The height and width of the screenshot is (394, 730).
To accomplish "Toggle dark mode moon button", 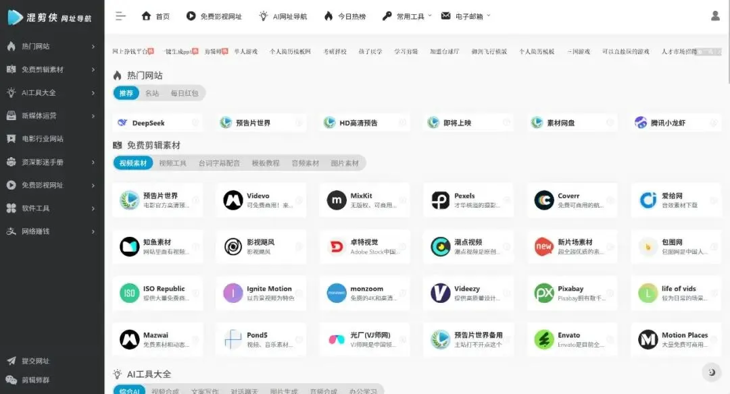I will [711, 372].
